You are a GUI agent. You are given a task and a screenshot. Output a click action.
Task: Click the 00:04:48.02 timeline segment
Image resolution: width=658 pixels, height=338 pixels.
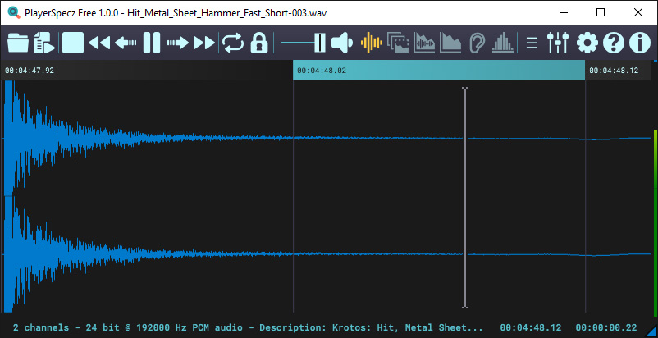pyautogui.click(x=439, y=71)
